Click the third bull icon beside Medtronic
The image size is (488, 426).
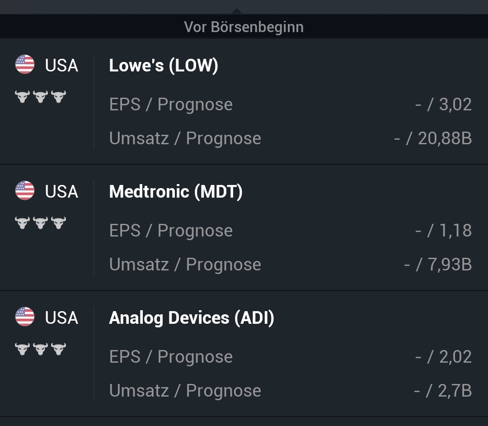(59, 222)
